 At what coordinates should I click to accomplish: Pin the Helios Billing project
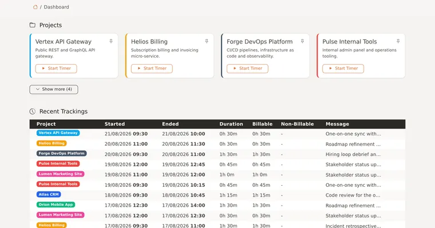[x=207, y=41]
